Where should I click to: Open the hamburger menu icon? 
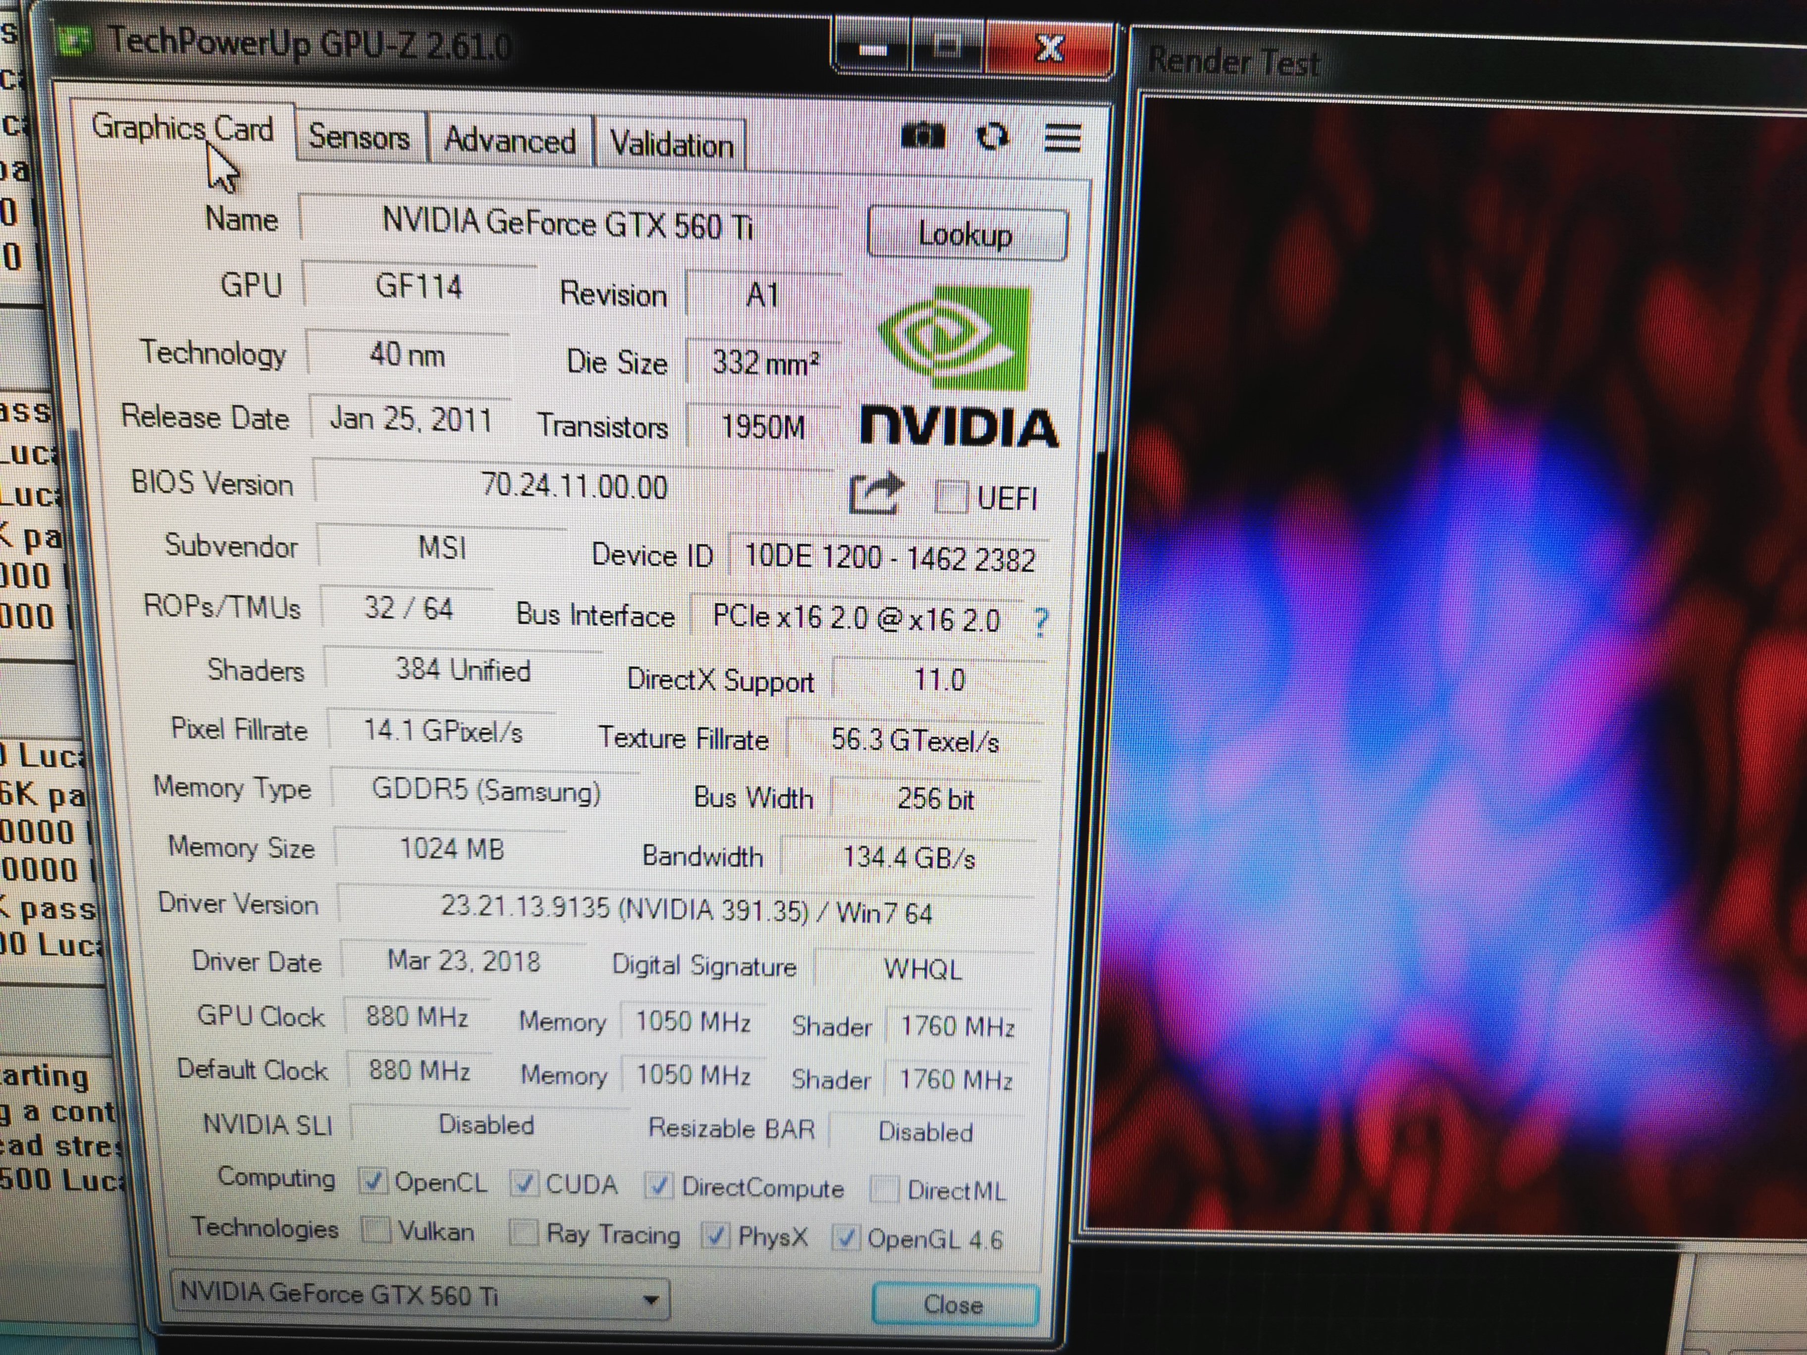tap(1062, 138)
